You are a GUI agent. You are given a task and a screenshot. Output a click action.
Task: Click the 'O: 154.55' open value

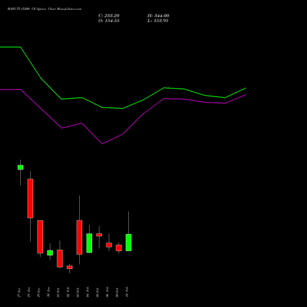[x=109, y=21]
